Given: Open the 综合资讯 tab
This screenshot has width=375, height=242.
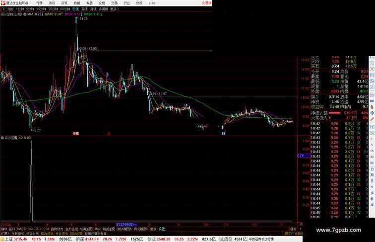Looking at the screenshot, I should pyautogui.click(x=47, y=234).
